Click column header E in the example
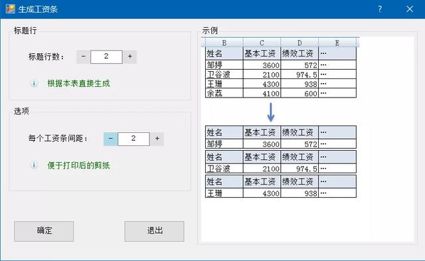This screenshot has width=425, height=261. pos(337,43)
